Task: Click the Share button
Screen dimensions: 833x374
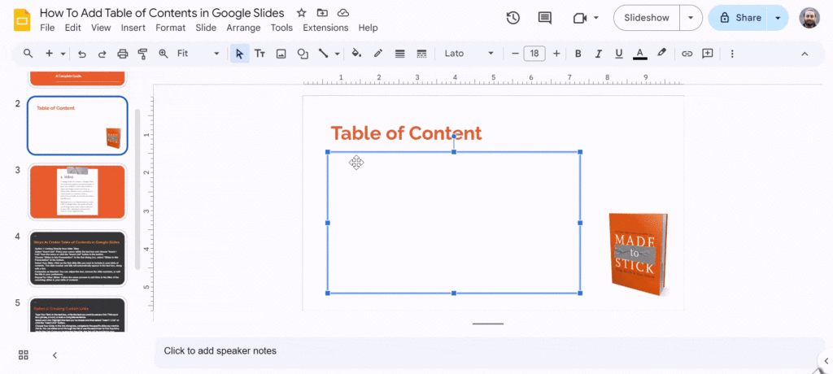Action: (x=739, y=18)
